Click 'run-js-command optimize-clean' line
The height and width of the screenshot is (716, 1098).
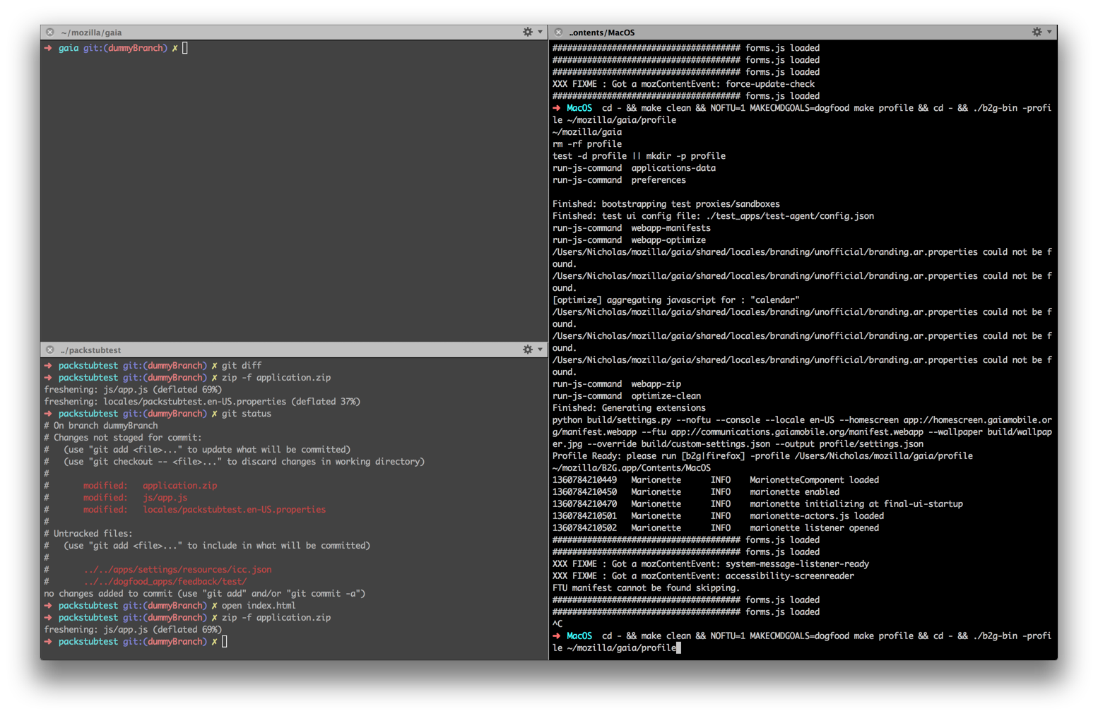point(627,396)
